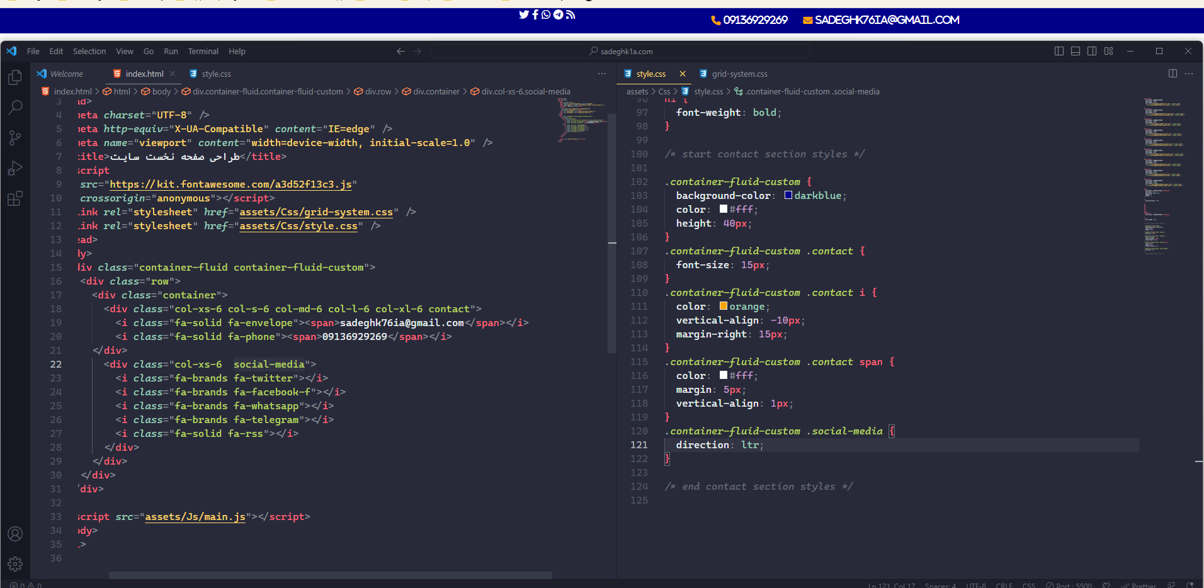Viewport: 1204px width, 588px height.
Task: Split the right editor group
Action: coord(1173,74)
